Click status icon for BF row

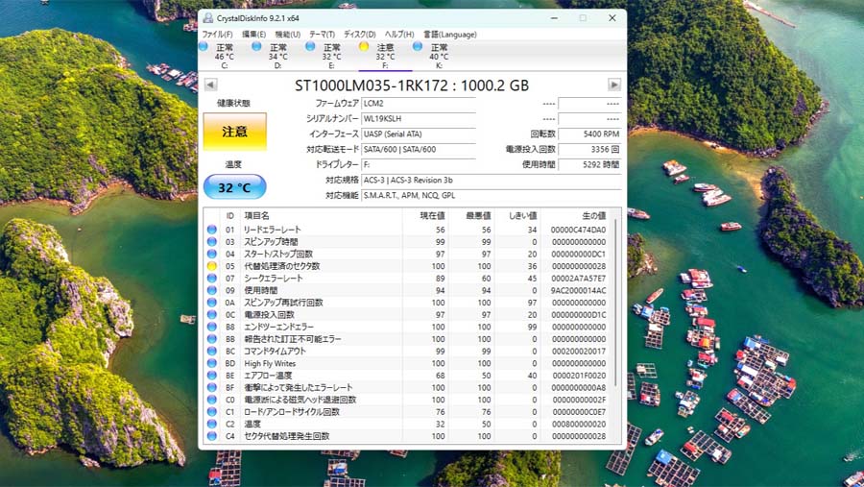coord(211,387)
